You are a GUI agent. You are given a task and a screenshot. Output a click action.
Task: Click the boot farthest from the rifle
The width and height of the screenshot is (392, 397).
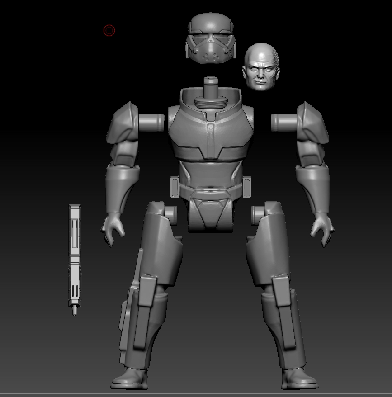pyautogui.click(x=300, y=378)
